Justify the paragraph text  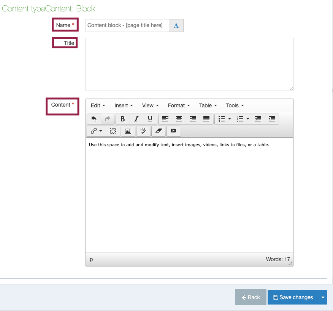click(206, 119)
